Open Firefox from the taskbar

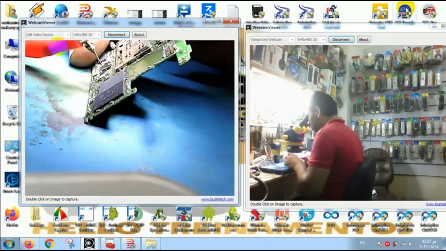tap(29, 244)
